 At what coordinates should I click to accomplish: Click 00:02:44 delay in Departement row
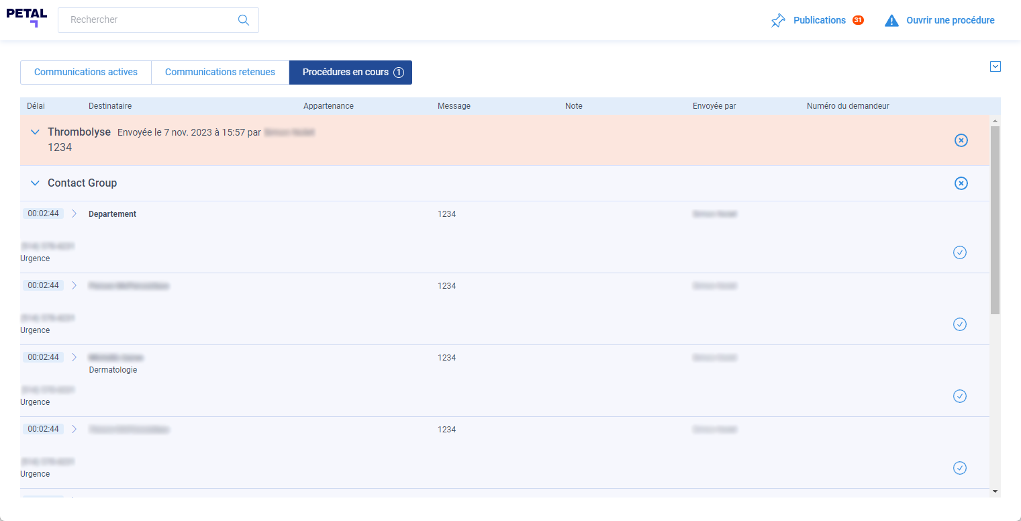click(43, 214)
